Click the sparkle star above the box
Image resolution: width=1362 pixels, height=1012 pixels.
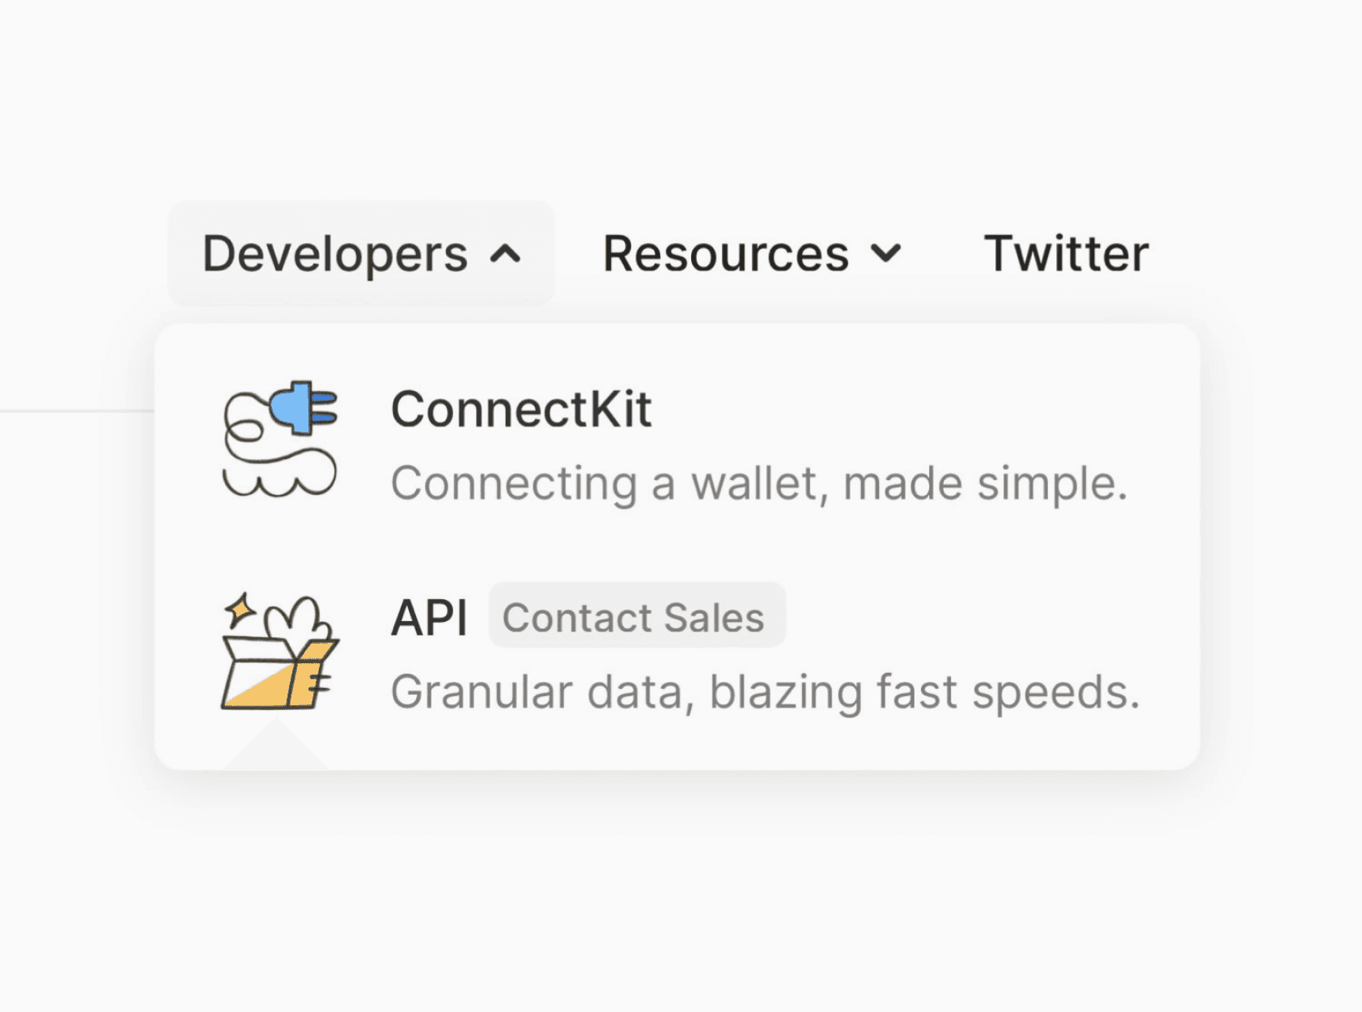tap(240, 610)
